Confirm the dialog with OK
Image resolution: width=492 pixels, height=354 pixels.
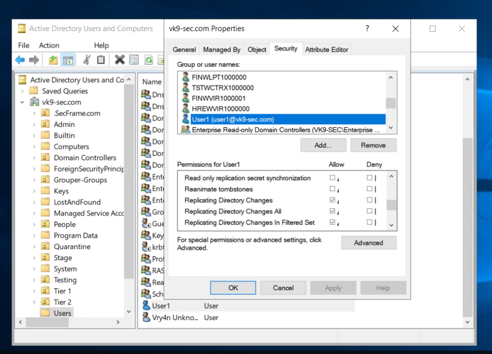tap(233, 288)
